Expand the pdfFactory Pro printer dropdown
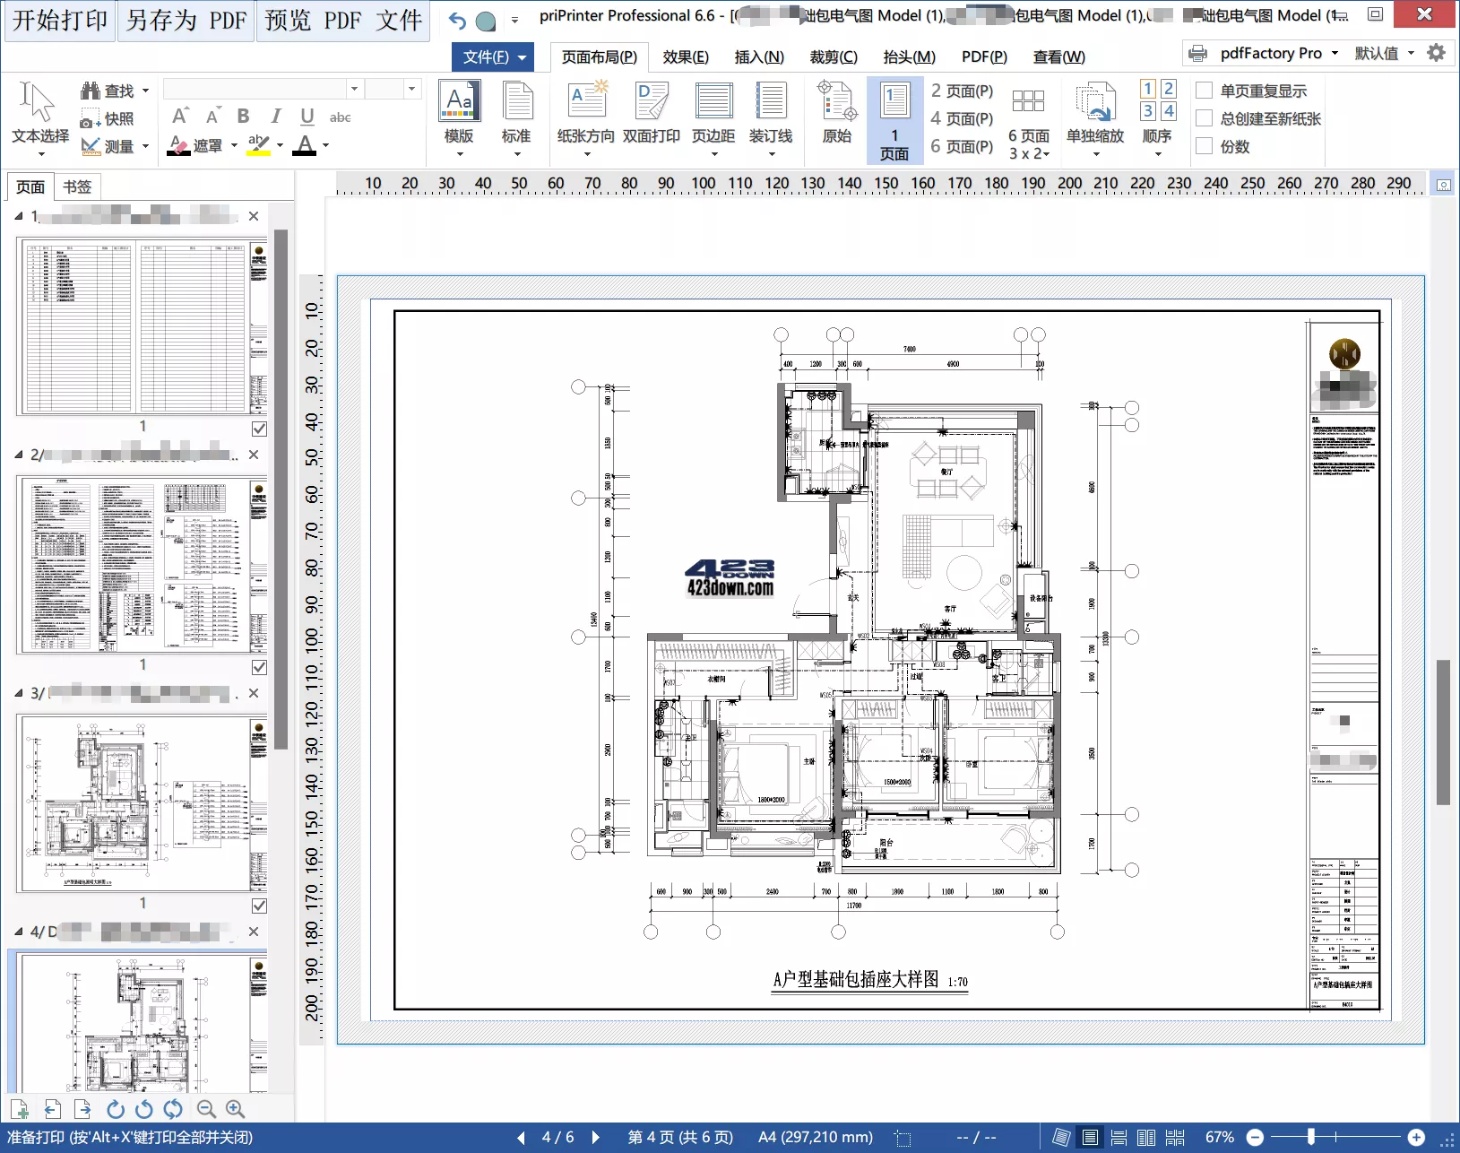Viewport: 1460px width, 1153px height. tap(1335, 53)
